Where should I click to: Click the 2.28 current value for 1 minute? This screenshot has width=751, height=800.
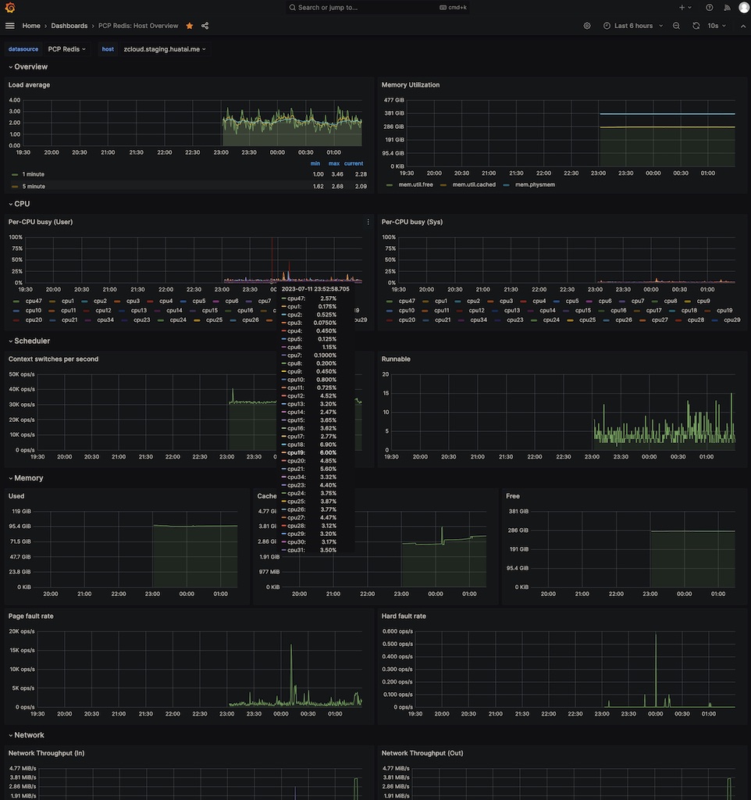click(361, 174)
